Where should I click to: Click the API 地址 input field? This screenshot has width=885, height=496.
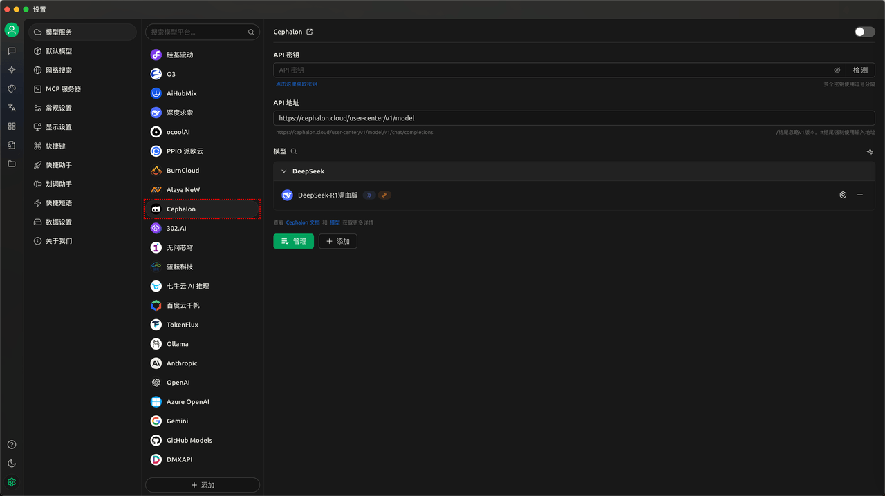click(x=574, y=118)
